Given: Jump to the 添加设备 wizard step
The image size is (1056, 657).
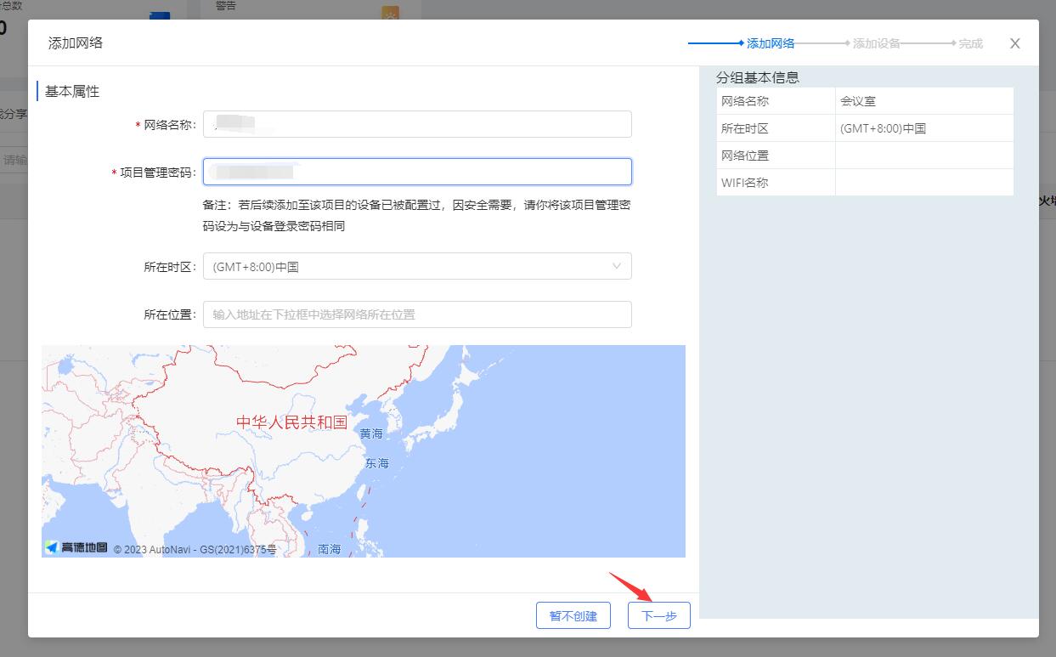Looking at the screenshot, I should click(876, 43).
